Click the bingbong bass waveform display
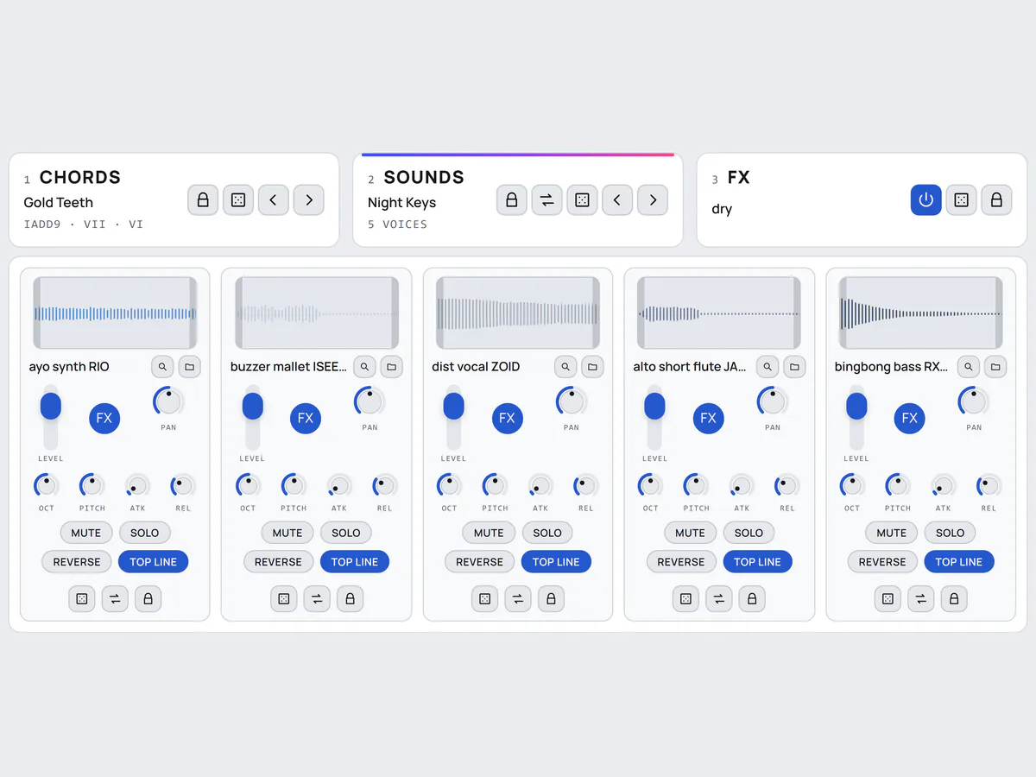1036x777 pixels. click(920, 313)
